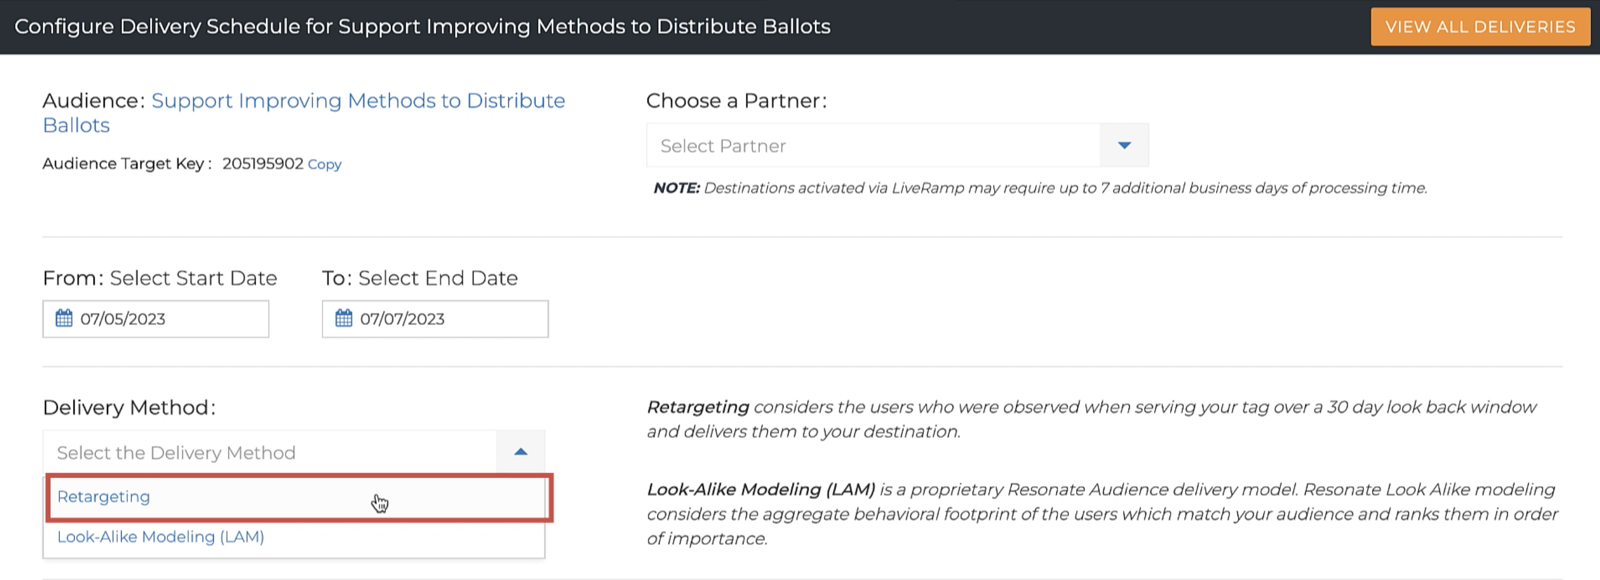Open the audience name link

point(304,113)
